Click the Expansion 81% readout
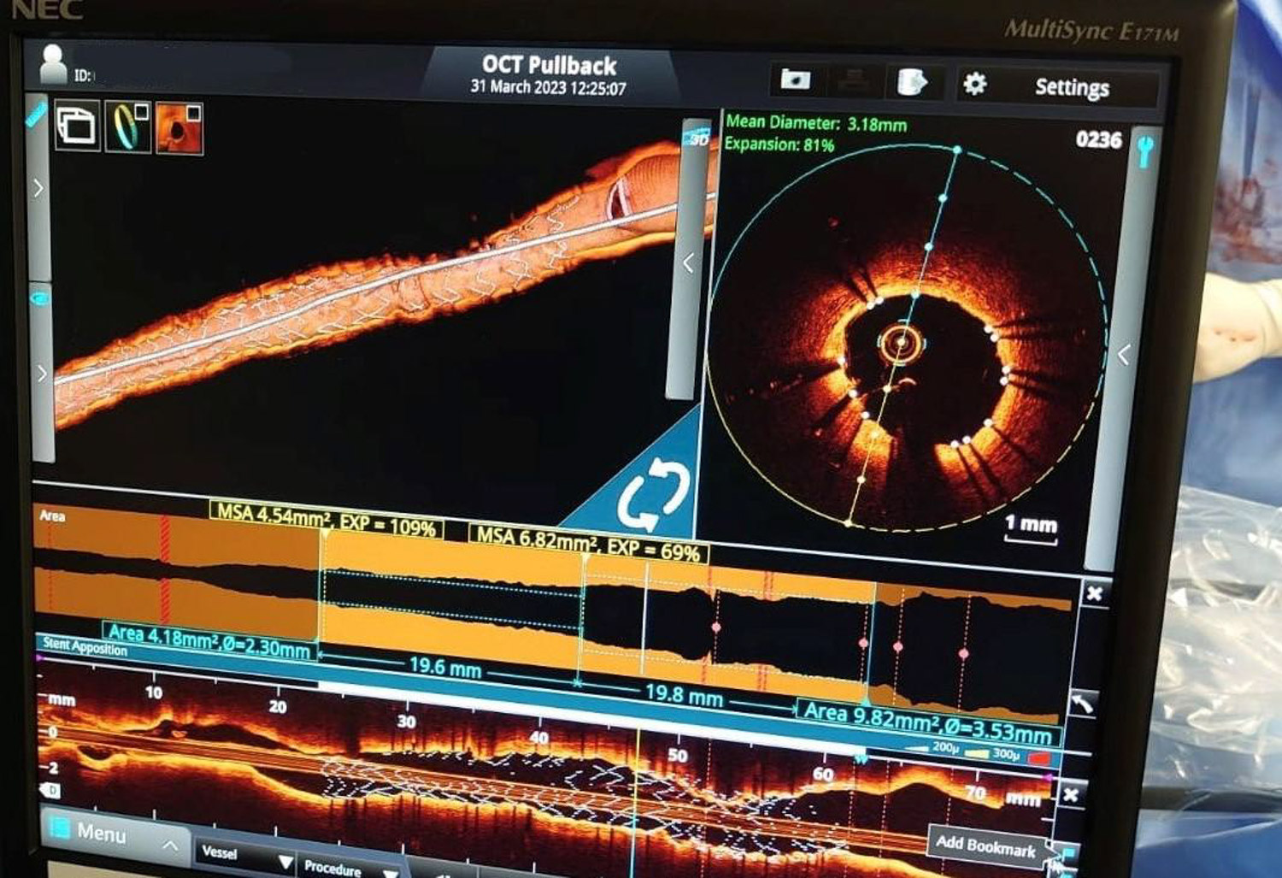Screen dimensions: 1282x878 (779, 144)
